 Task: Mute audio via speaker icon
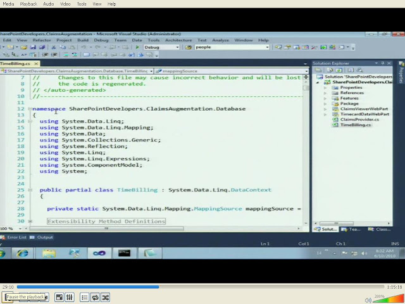368,300
